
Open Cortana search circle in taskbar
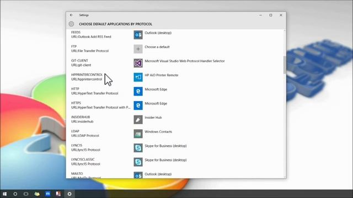point(15,194)
